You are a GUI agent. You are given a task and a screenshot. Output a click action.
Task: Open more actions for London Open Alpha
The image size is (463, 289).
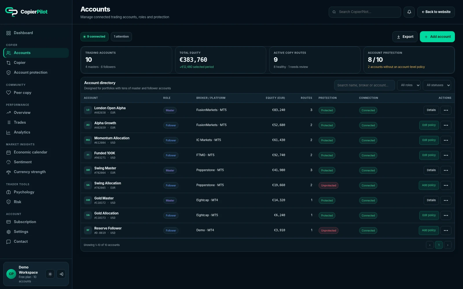(446, 110)
